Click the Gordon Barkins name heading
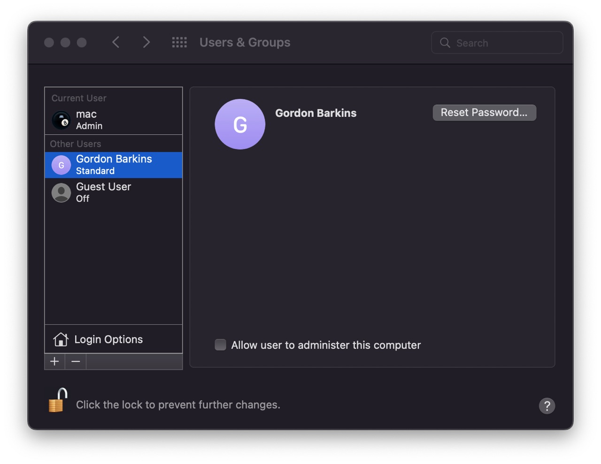601x464 pixels. tap(316, 113)
